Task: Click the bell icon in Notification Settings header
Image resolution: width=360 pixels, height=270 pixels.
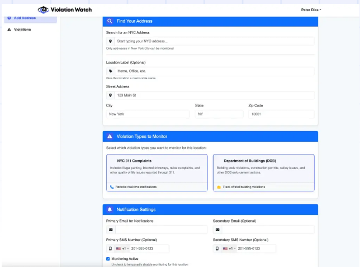Action: 110,209
